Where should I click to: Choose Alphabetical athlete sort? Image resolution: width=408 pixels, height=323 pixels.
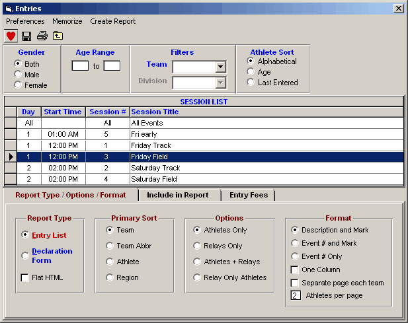(251, 61)
